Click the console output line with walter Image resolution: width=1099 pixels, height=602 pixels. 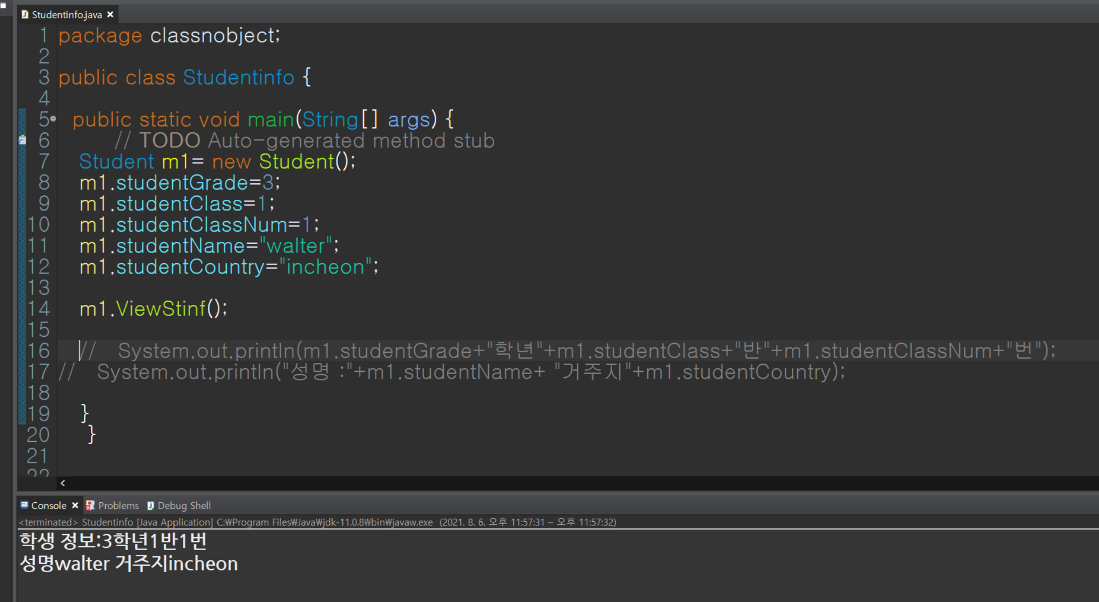129,564
